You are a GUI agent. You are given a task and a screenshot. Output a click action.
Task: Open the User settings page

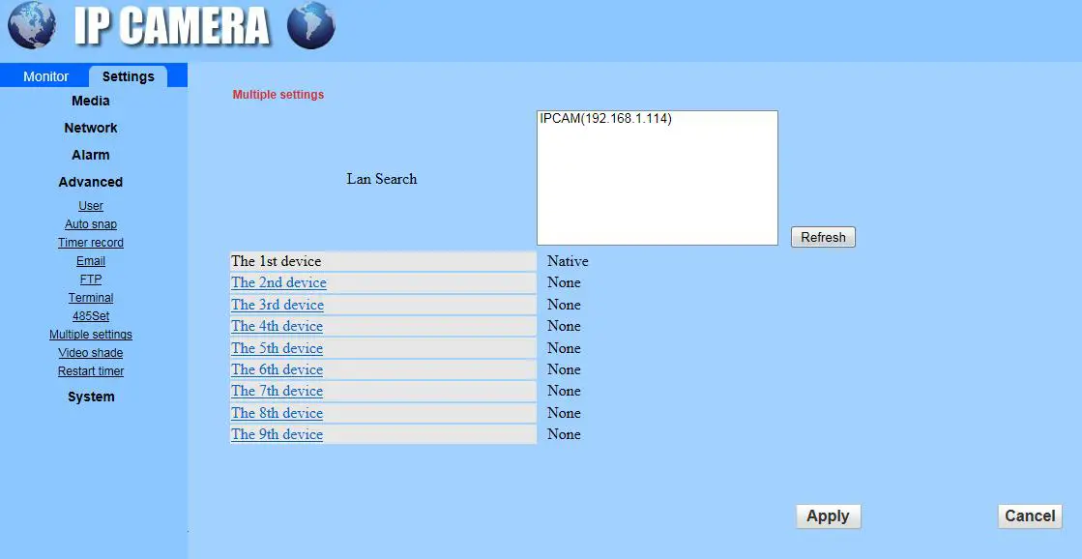tap(90, 205)
